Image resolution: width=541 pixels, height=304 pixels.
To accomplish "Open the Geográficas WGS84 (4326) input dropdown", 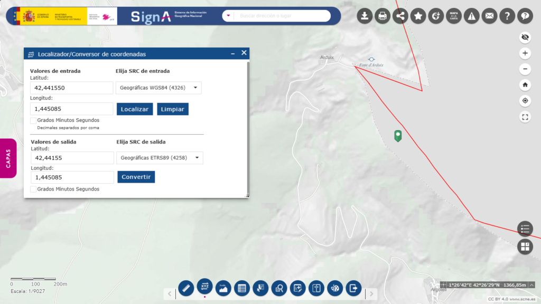I will point(158,88).
